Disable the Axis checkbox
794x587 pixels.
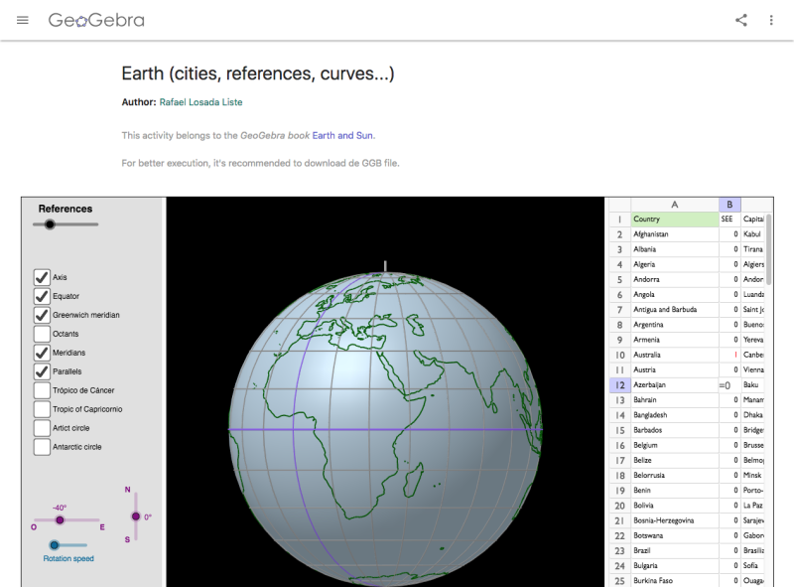tap(41, 277)
